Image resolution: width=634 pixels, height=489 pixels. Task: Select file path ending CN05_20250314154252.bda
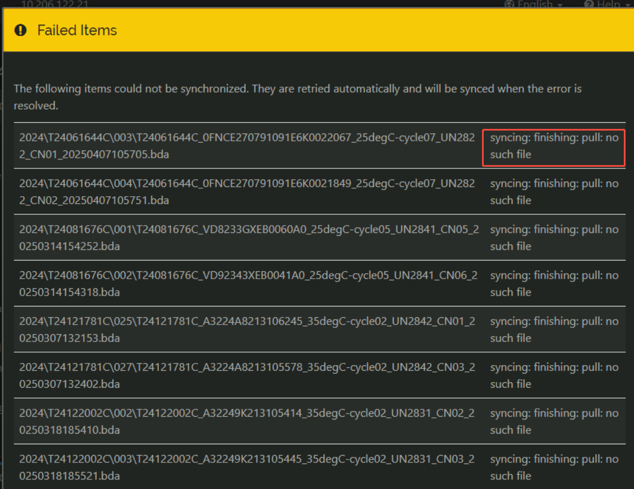point(249,238)
